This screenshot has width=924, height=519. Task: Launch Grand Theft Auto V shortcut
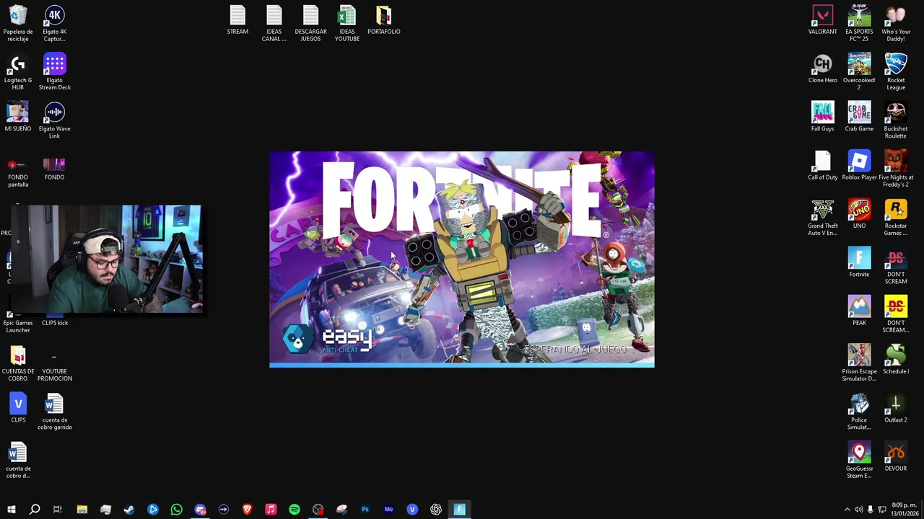pos(822,218)
